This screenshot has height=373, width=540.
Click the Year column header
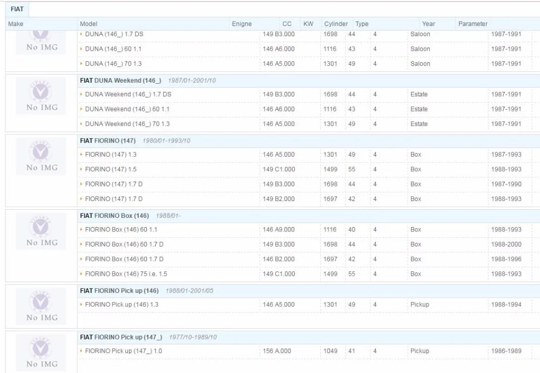point(428,24)
